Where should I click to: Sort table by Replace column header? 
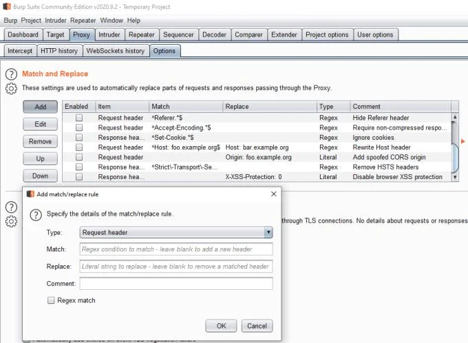tap(270, 107)
